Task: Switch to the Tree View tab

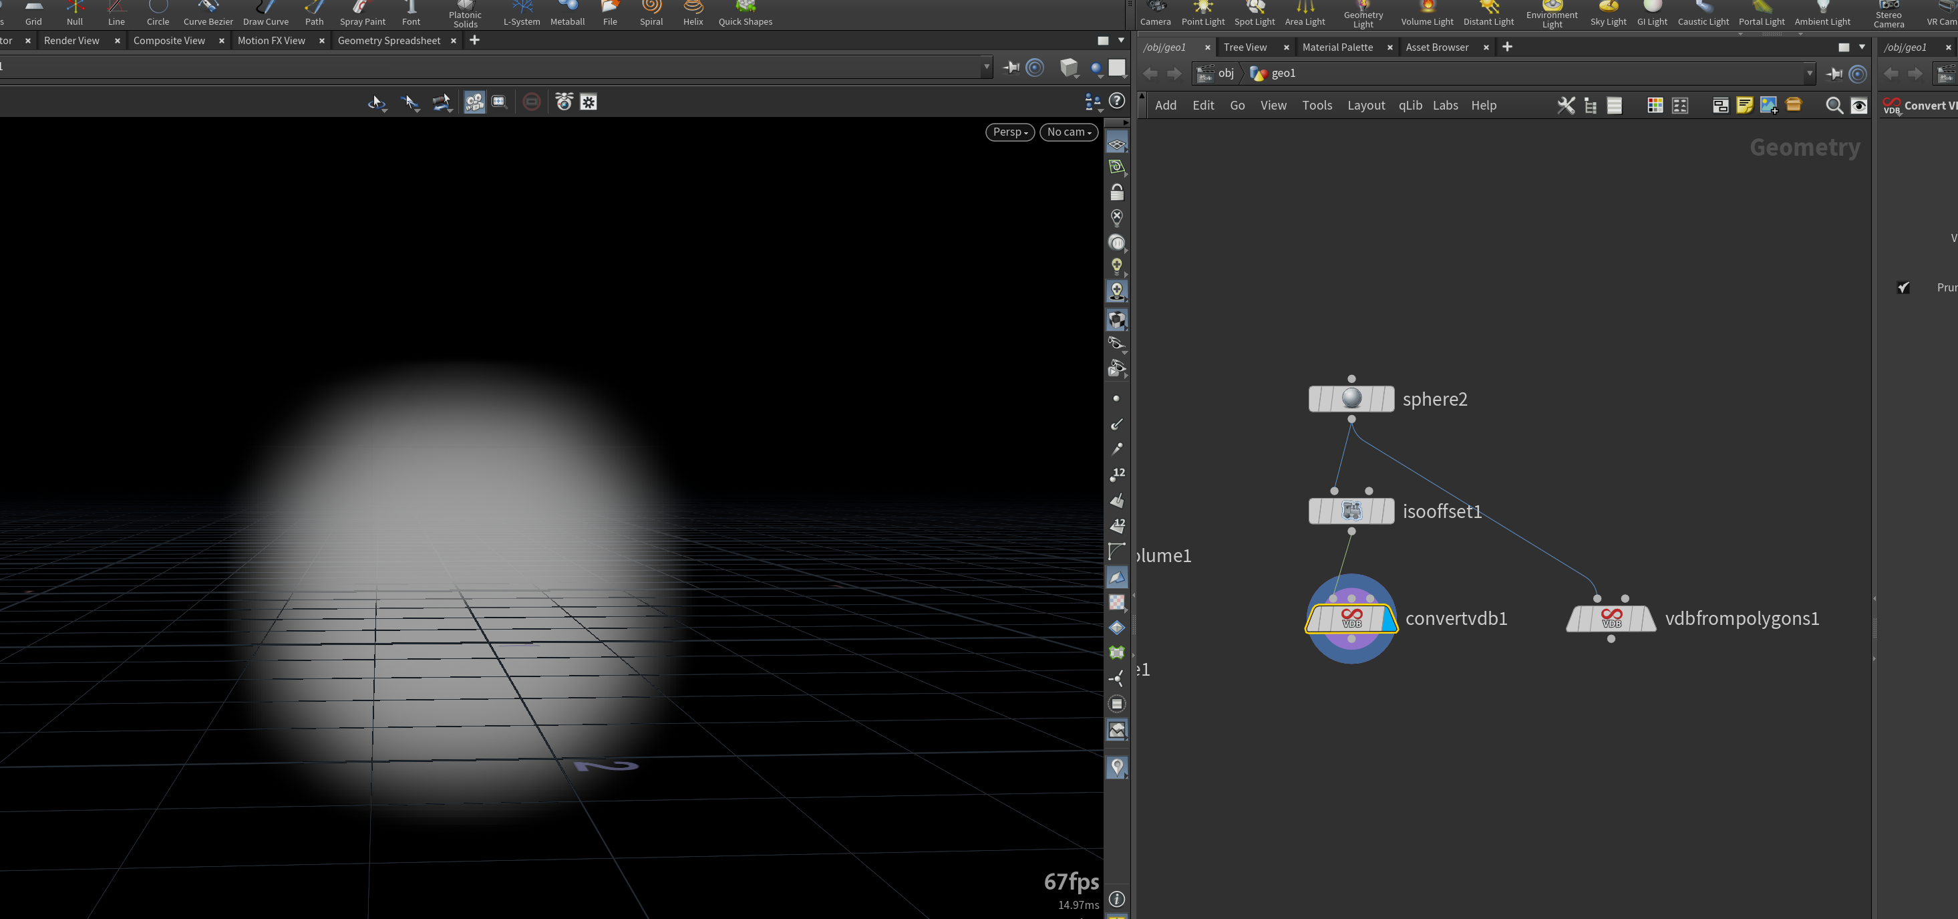Action: 1245,47
